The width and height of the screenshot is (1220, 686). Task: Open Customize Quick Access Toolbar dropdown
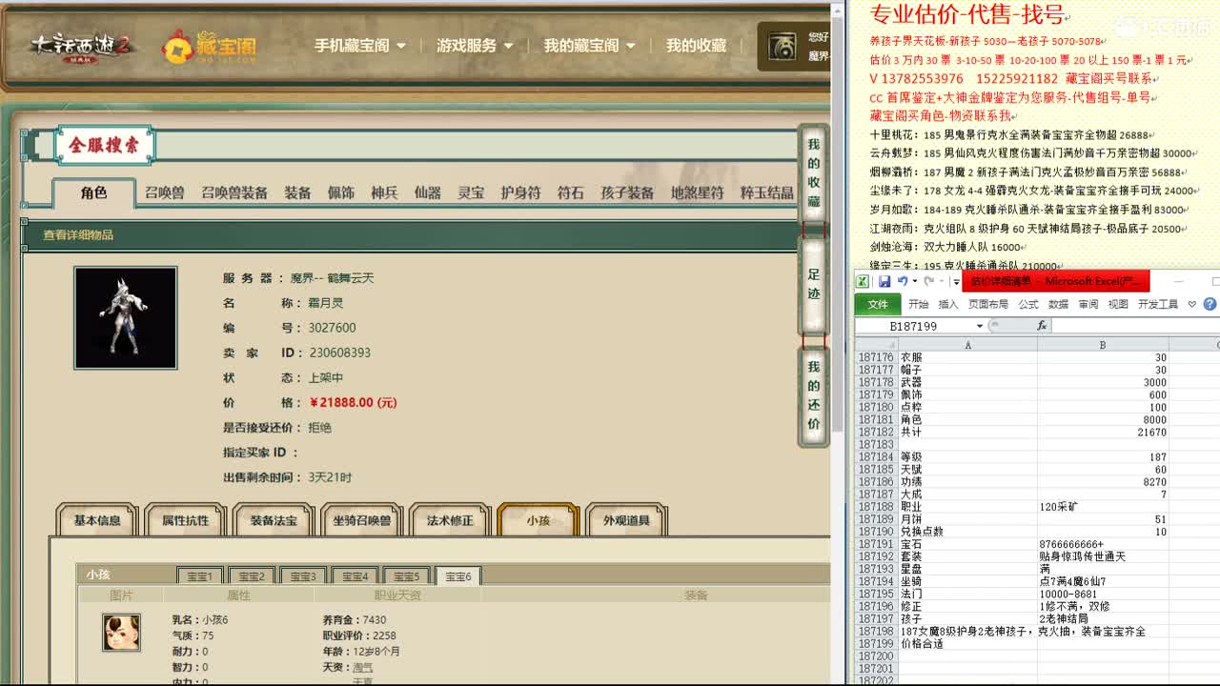(x=956, y=282)
